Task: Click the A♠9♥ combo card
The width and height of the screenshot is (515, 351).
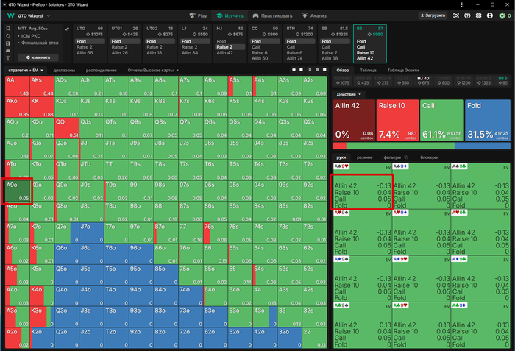Action: 362,186
